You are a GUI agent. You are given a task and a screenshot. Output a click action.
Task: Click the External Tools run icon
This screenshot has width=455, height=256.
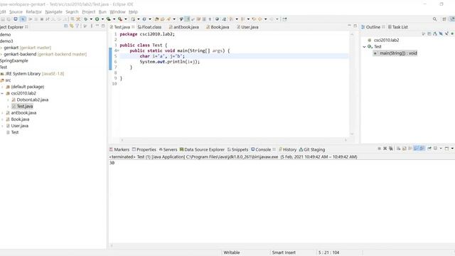(120, 19)
